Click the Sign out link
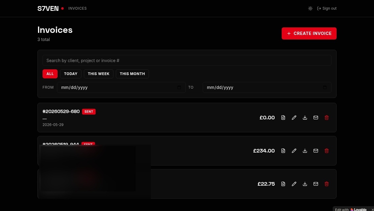This screenshot has width=374, height=211. coord(327,8)
